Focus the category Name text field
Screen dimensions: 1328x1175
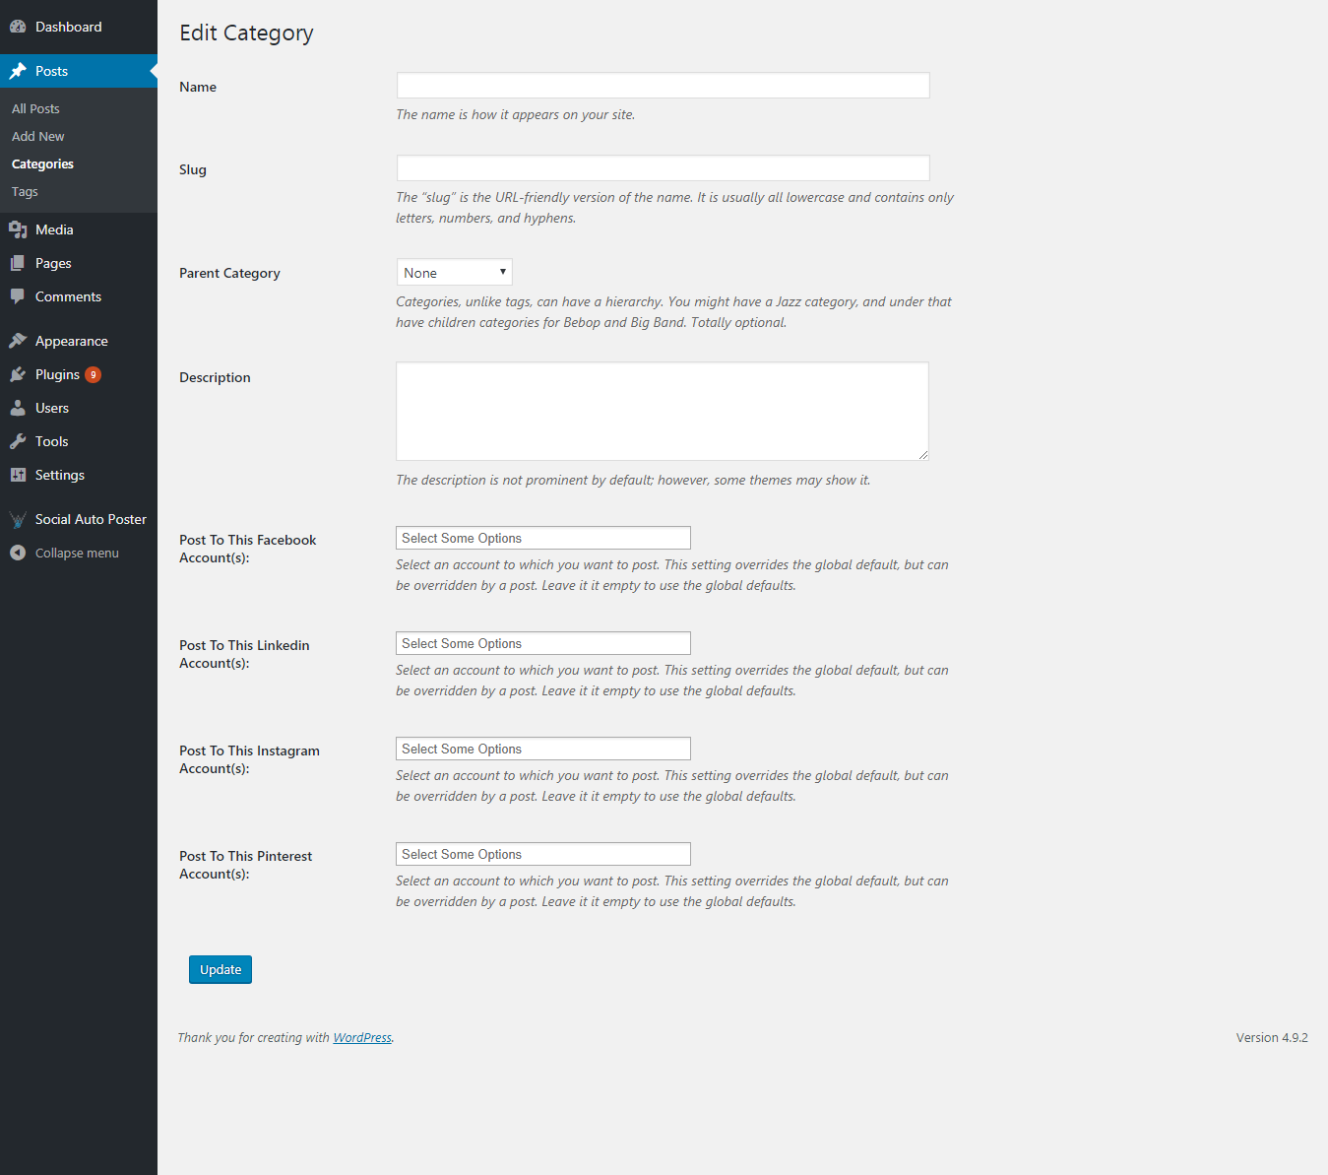coord(663,86)
